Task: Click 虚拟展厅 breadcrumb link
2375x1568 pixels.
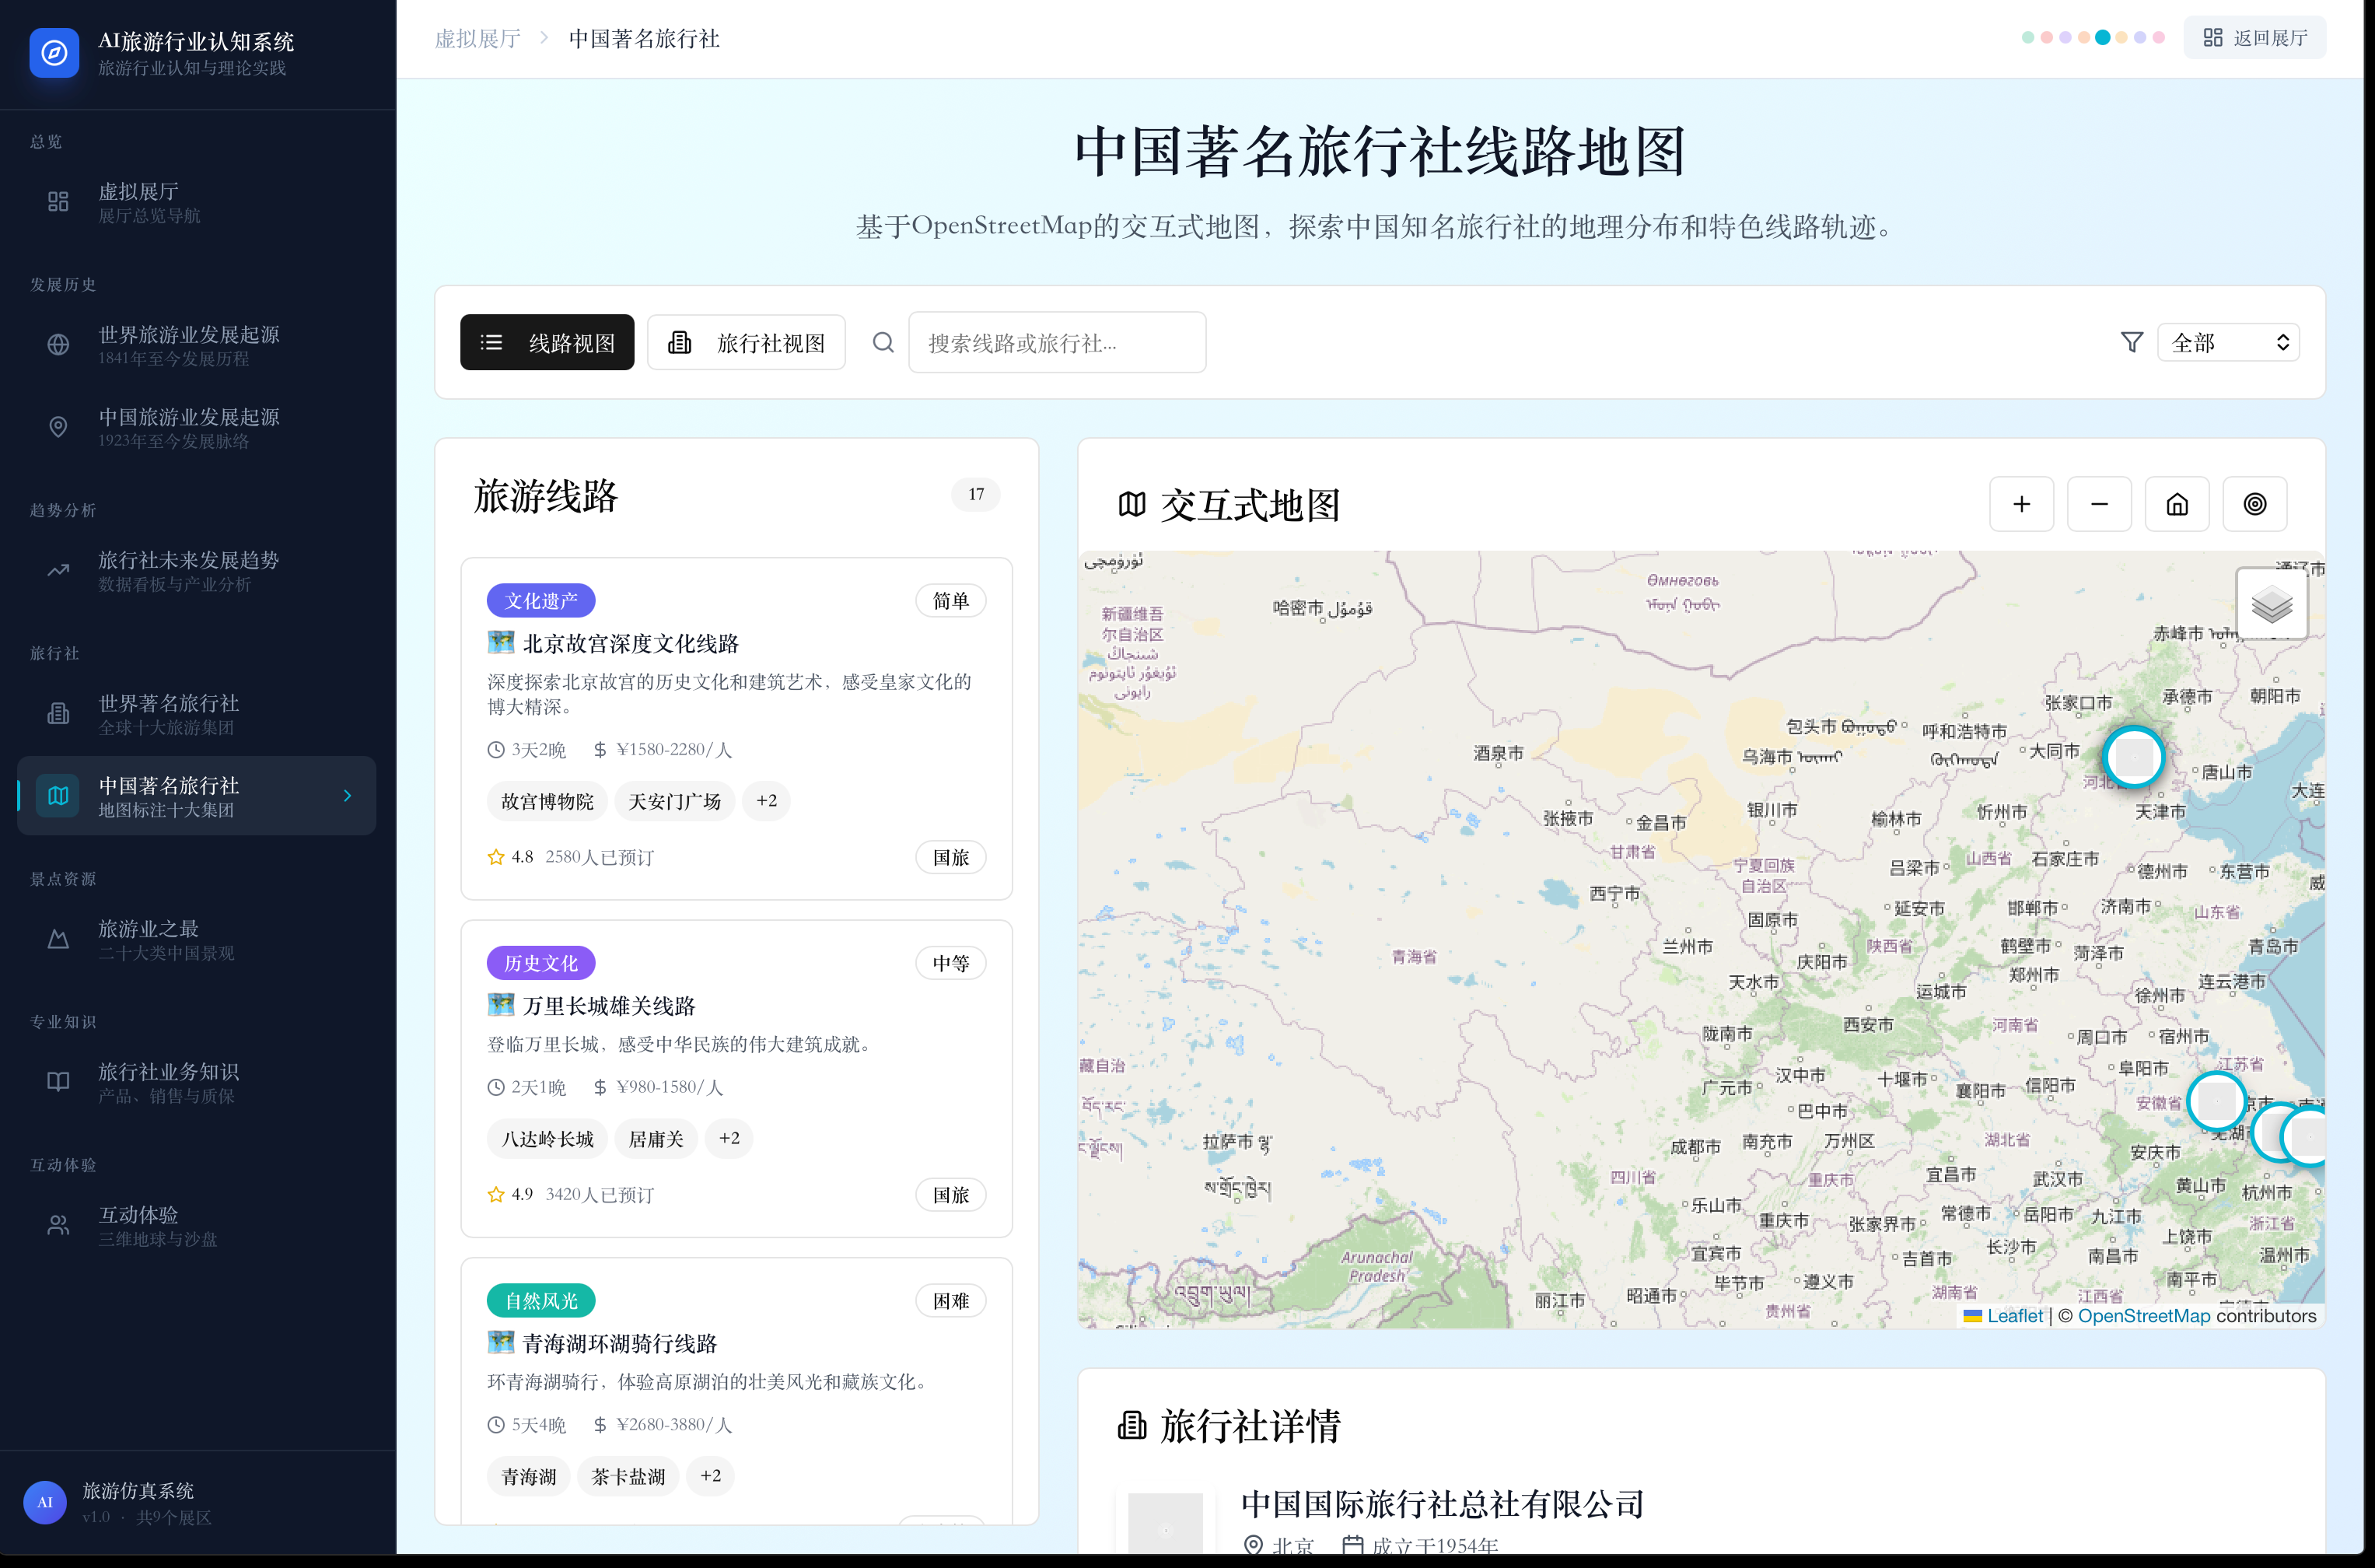Action: tap(477, 39)
